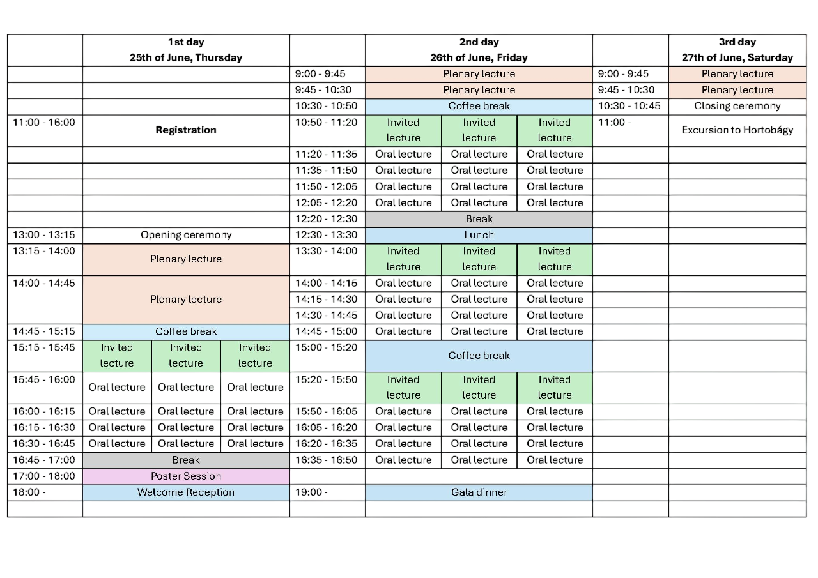Click the 3rd day Saturday header
The width and height of the screenshot is (818, 578).
coord(737,50)
